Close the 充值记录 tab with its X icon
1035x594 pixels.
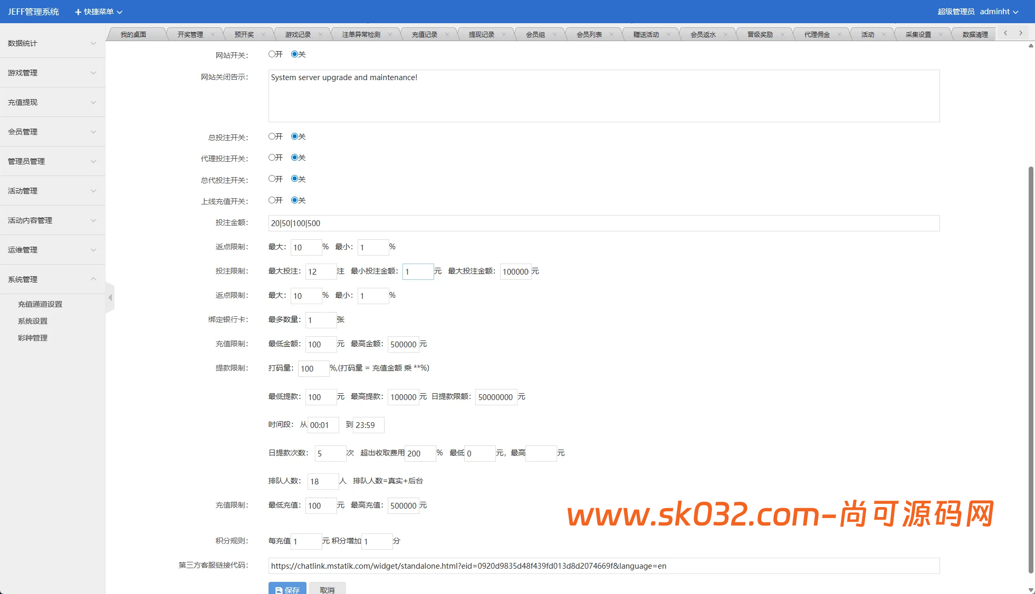(x=447, y=35)
